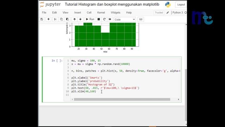Open the View menu

[x=65, y=13]
